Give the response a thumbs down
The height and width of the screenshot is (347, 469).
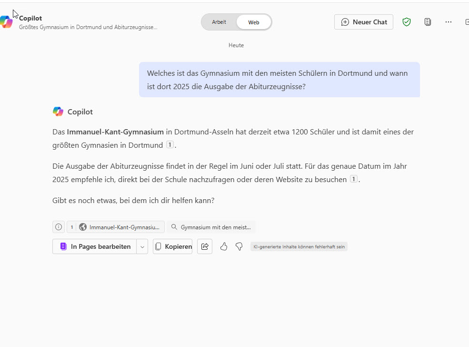point(239,246)
